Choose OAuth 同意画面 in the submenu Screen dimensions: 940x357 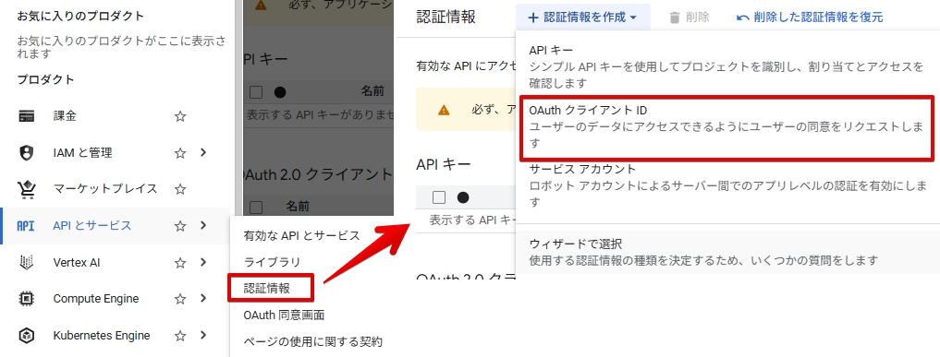click(x=284, y=315)
